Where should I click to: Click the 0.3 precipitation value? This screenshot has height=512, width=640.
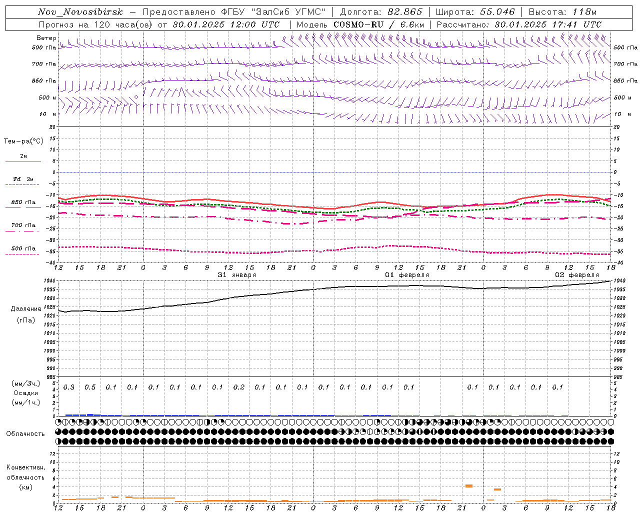tap(69, 387)
